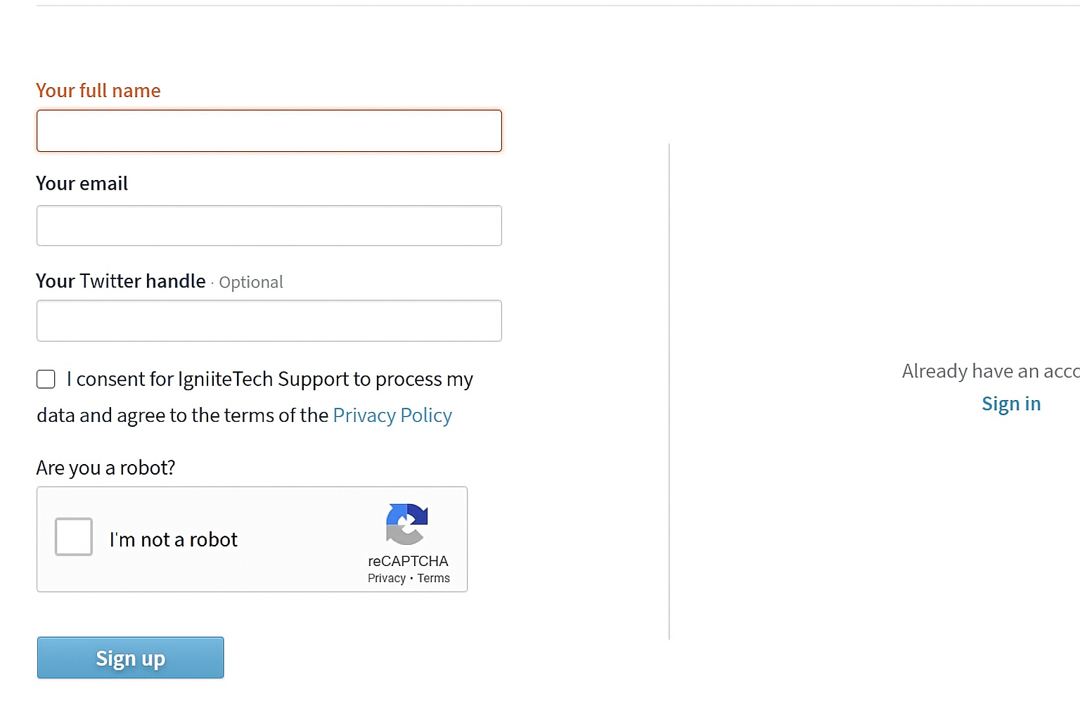Open reCAPTCHA Terms link
1080x720 pixels.
[433, 578]
